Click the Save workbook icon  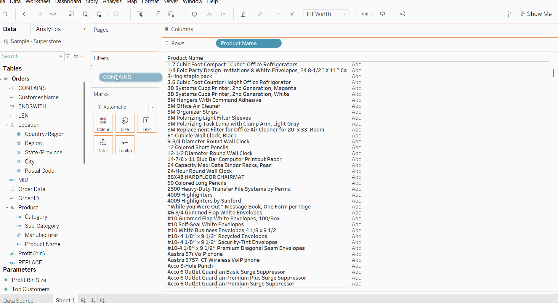pos(71,14)
